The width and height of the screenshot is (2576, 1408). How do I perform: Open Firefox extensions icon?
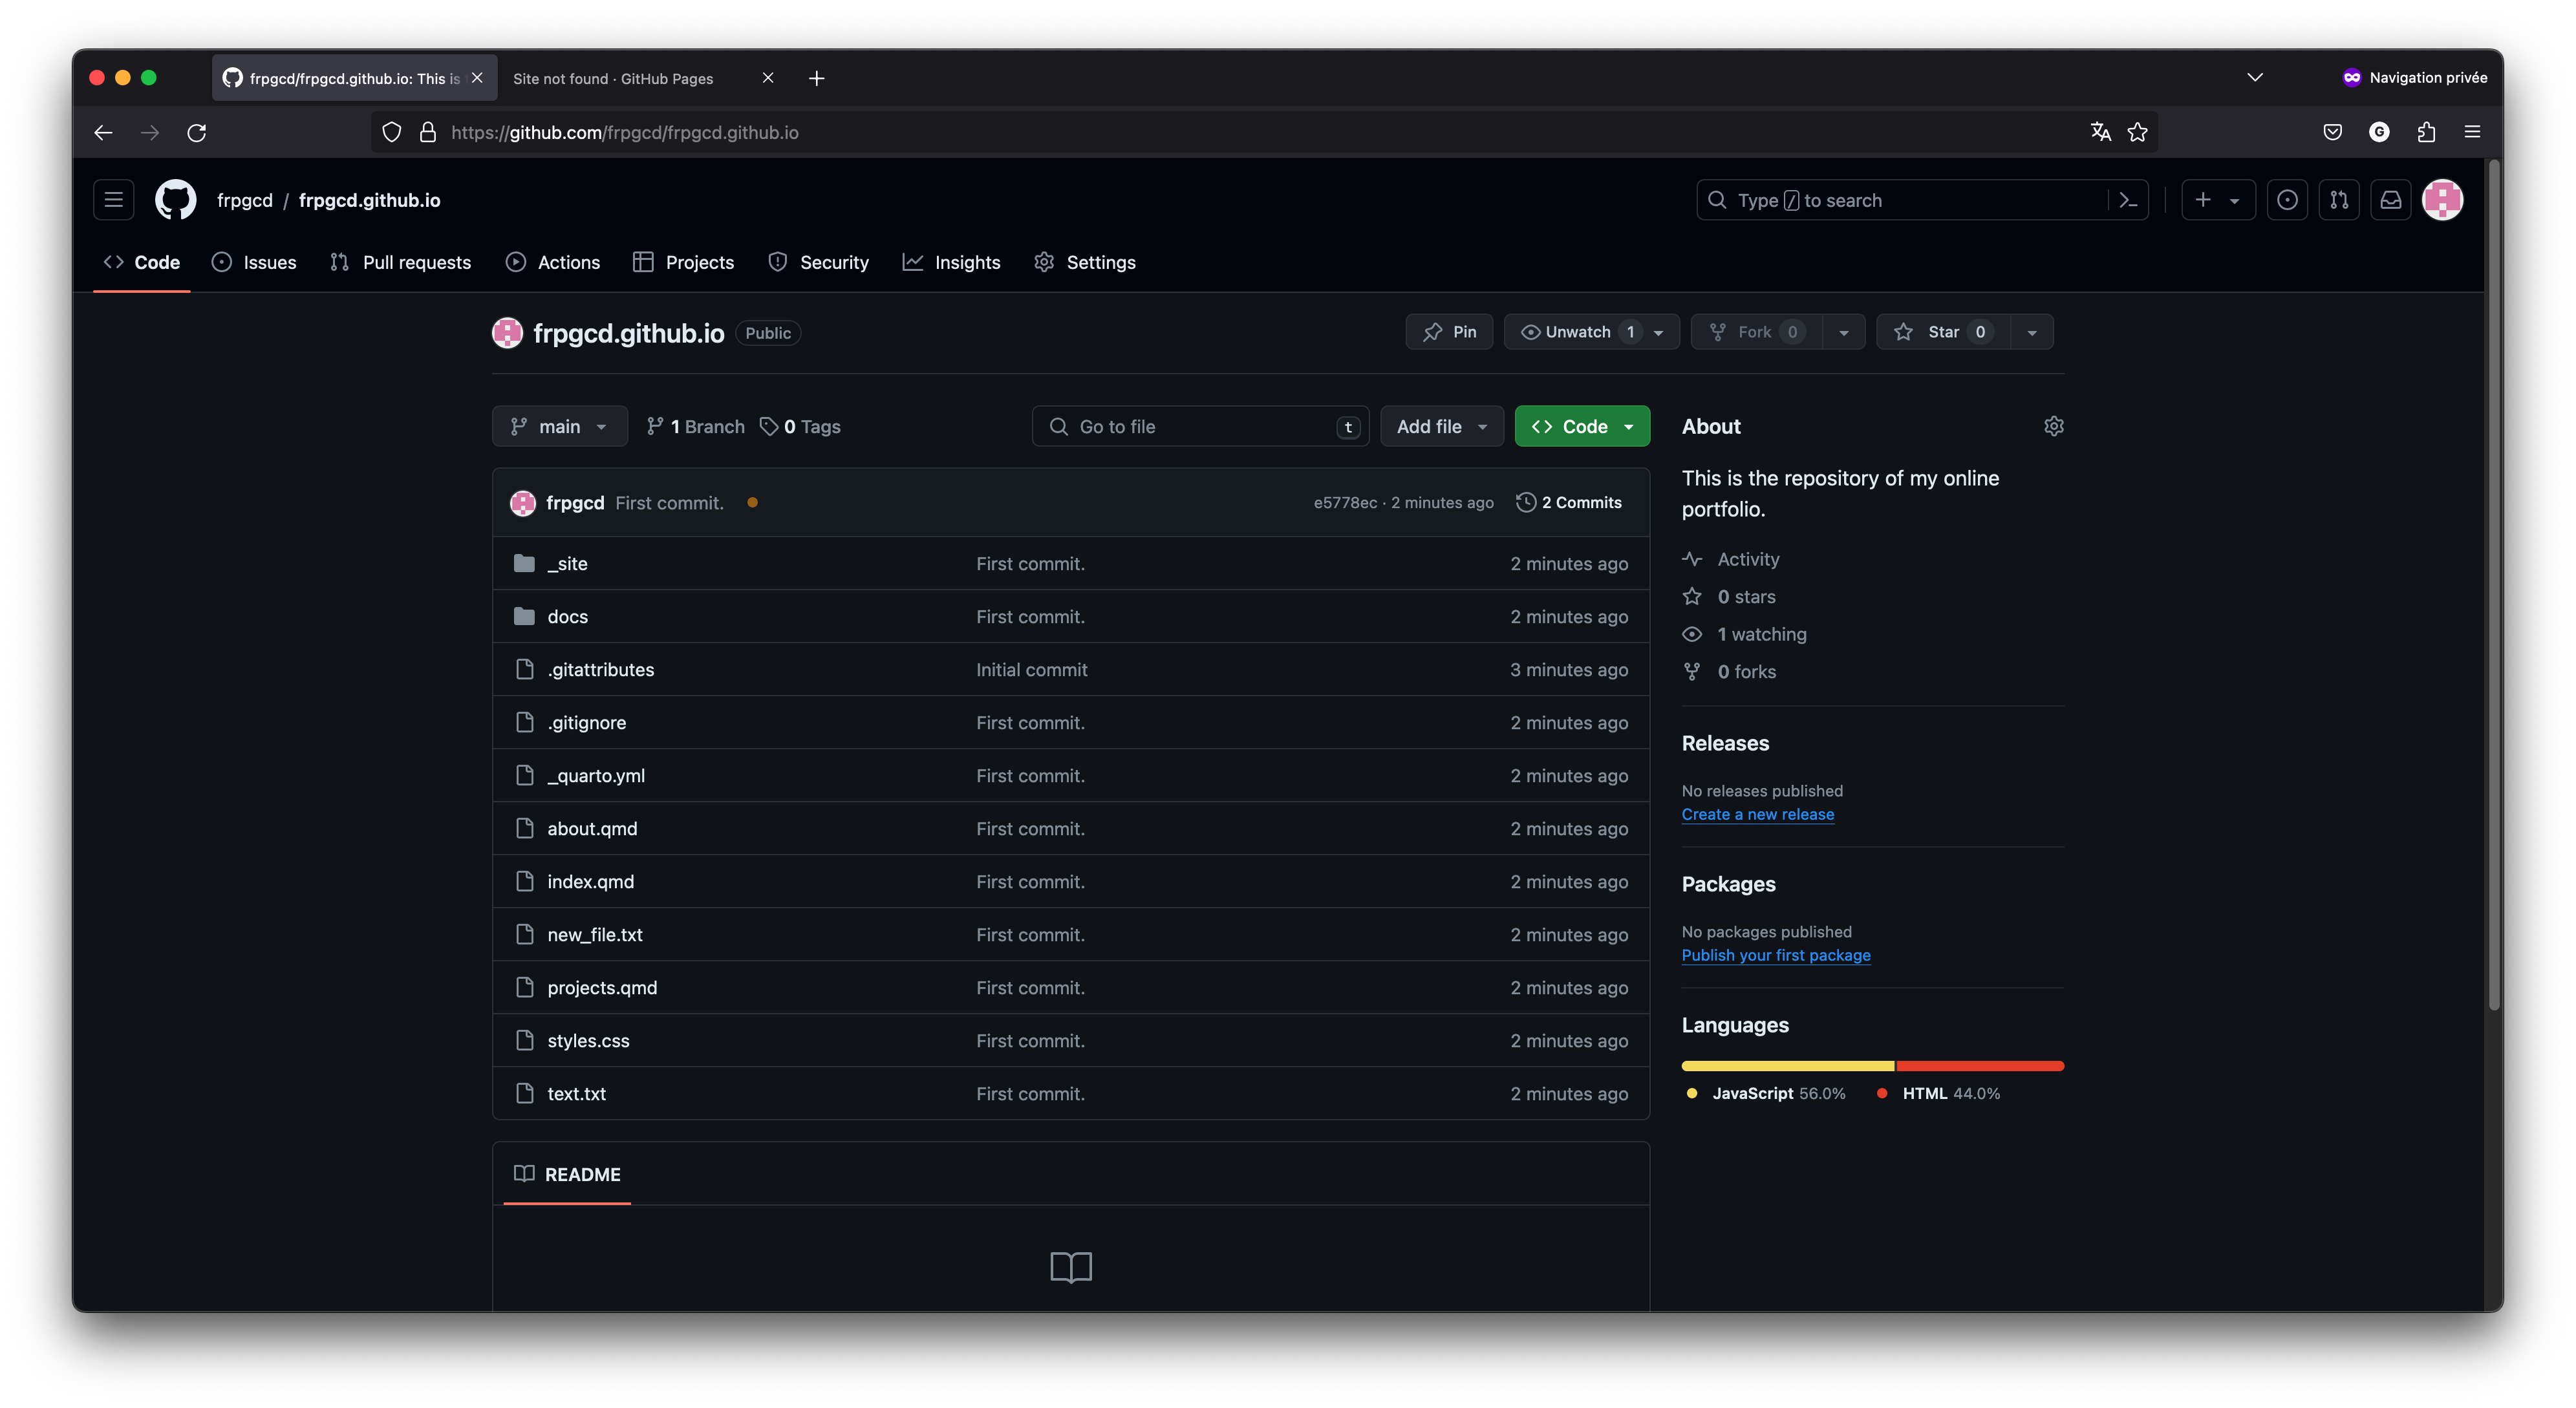[2425, 132]
